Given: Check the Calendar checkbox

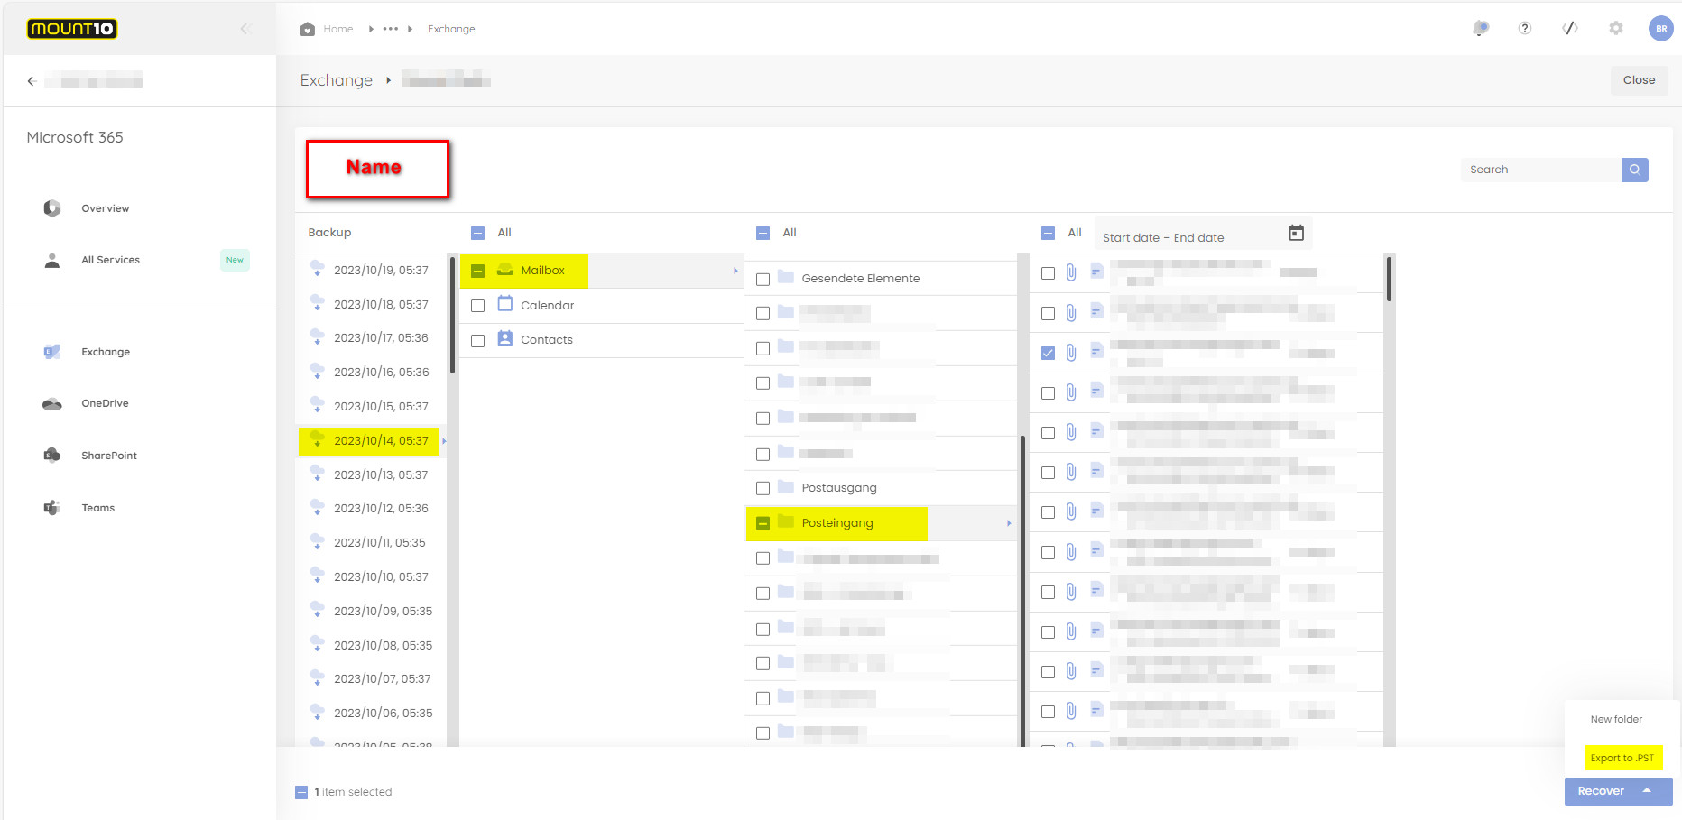Looking at the screenshot, I should click(478, 306).
